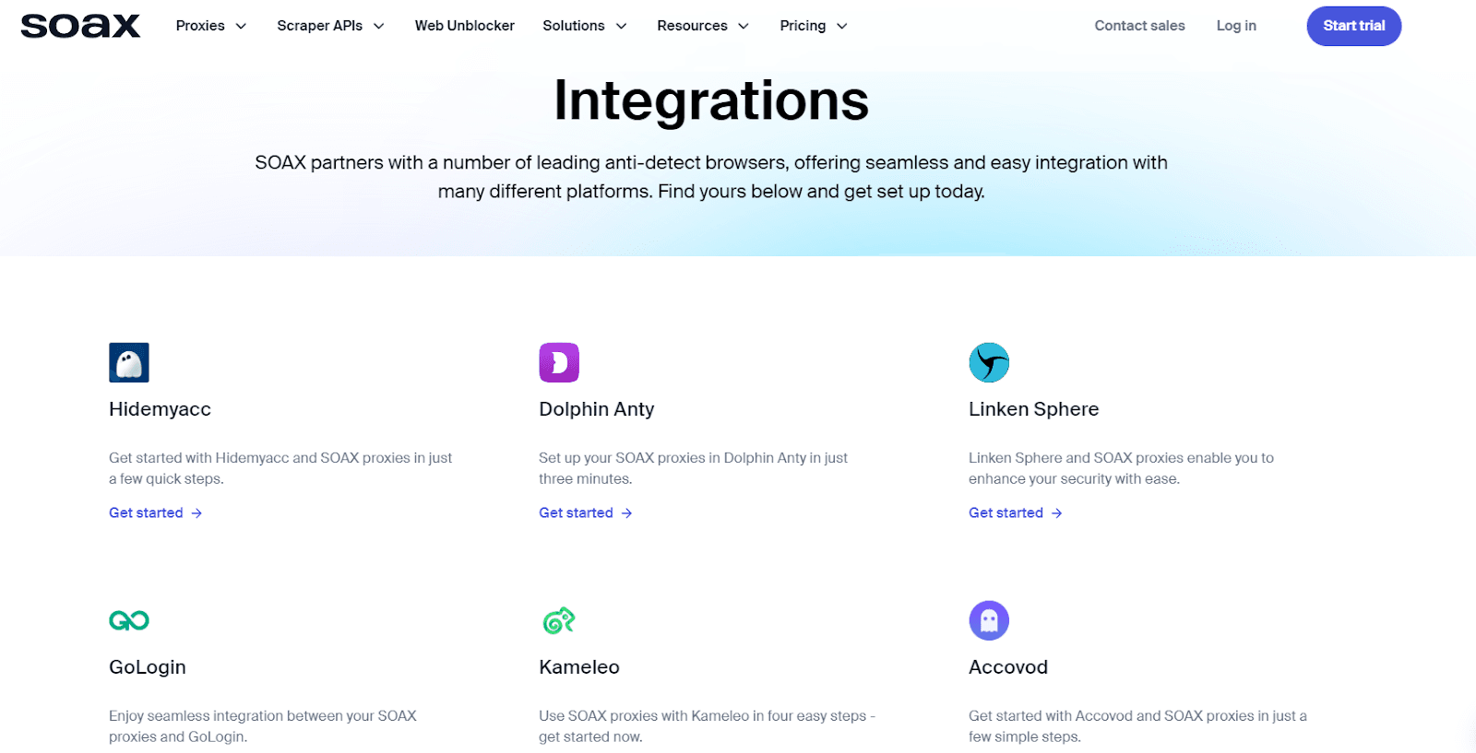The height and width of the screenshot is (753, 1476).
Task: Click 'Use SOAX proxies with Kameleo' description
Action: pos(707,726)
